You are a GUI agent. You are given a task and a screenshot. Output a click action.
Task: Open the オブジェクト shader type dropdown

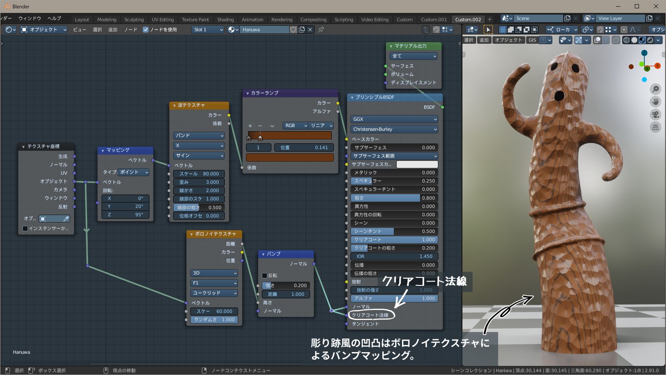click(x=43, y=30)
